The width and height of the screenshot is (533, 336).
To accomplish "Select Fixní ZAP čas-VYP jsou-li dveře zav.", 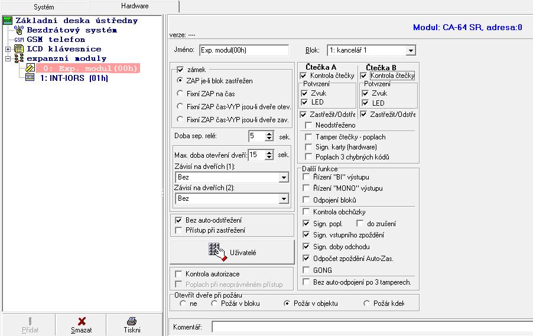I will click(180, 119).
